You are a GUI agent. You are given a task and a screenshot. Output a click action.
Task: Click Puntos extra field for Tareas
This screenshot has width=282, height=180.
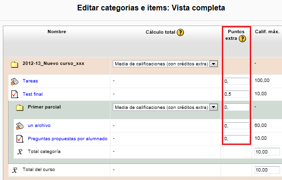click(237, 81)
